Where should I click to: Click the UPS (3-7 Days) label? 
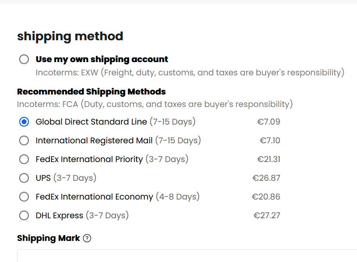(x=66, y=178)
